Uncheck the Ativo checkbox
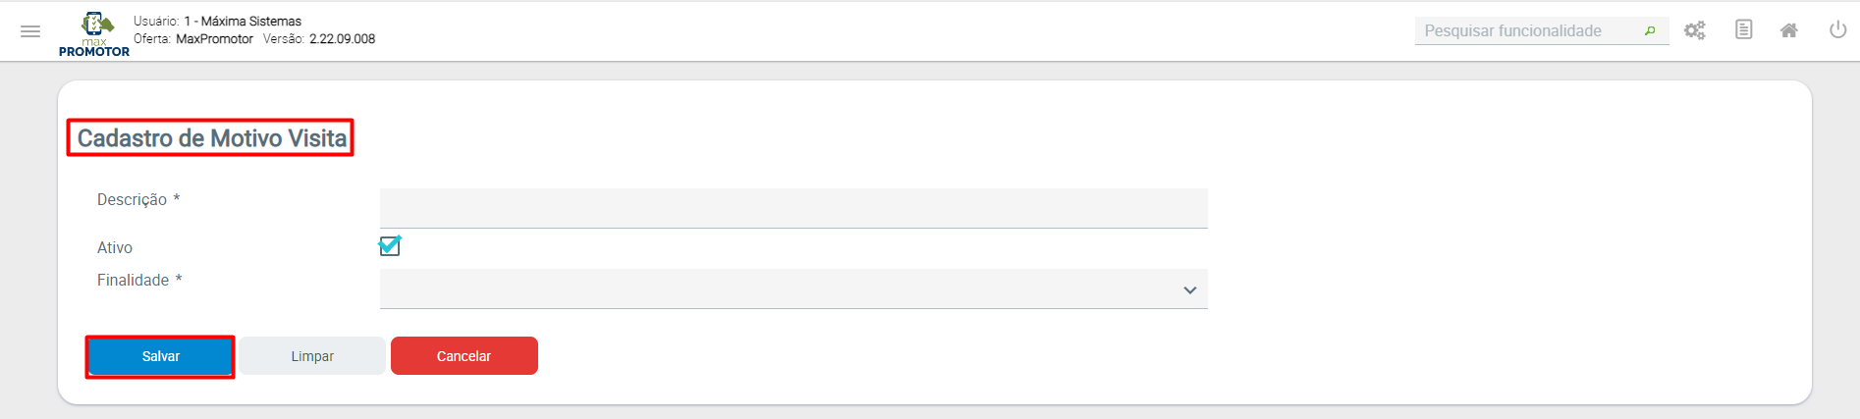 click(390, 246)
